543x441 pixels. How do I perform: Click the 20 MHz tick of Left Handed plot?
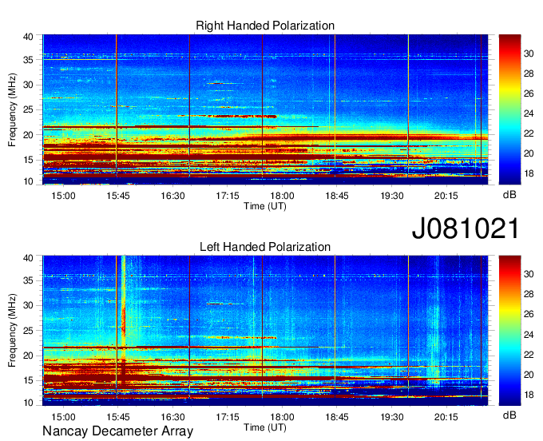(28, 356)
